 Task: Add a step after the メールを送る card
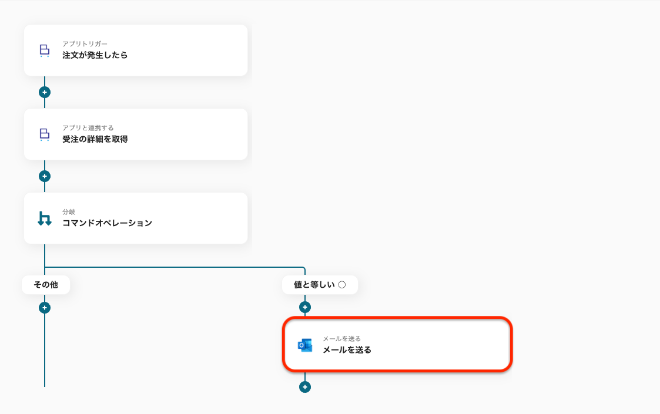coord(304,387)
